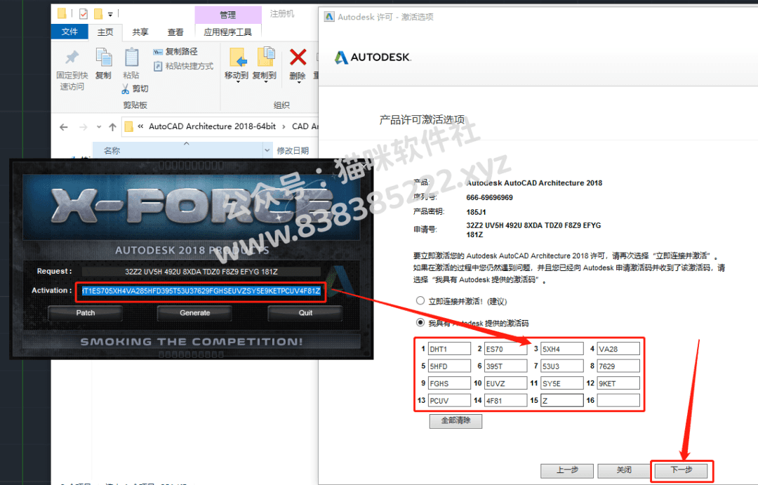The height and width of the screenshot is (485, 758).
Task: Click the Properties checkmark icon in quick access toolbar
Action: (x=84, y=14)
